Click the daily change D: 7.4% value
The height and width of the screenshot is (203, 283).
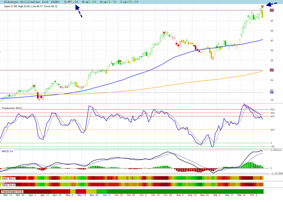click(x=71, y=2)
